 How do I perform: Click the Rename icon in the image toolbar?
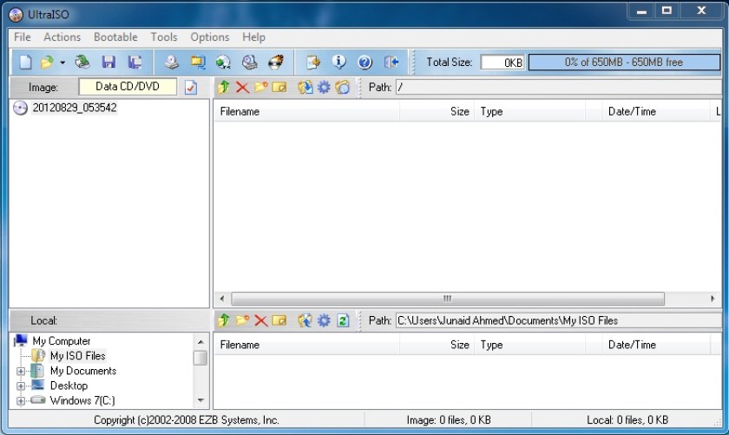279,87
